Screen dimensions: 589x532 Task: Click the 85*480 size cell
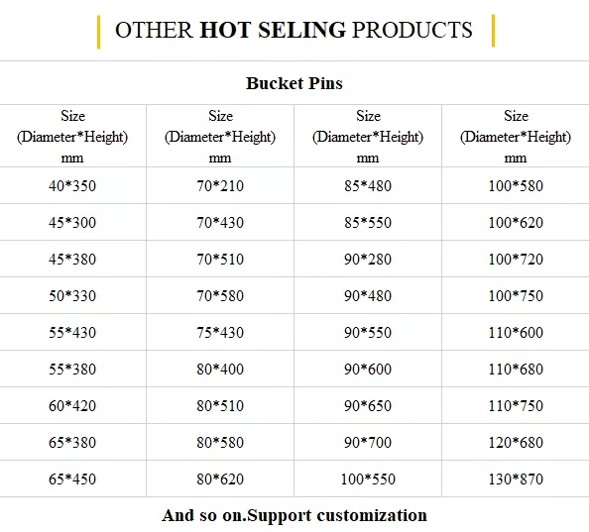coord(368,185)
